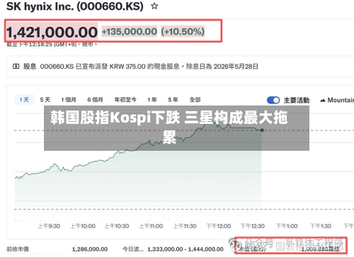354x257 pixels.
Task: Click the 下午1:30 axis label
Action: [321, 226]
